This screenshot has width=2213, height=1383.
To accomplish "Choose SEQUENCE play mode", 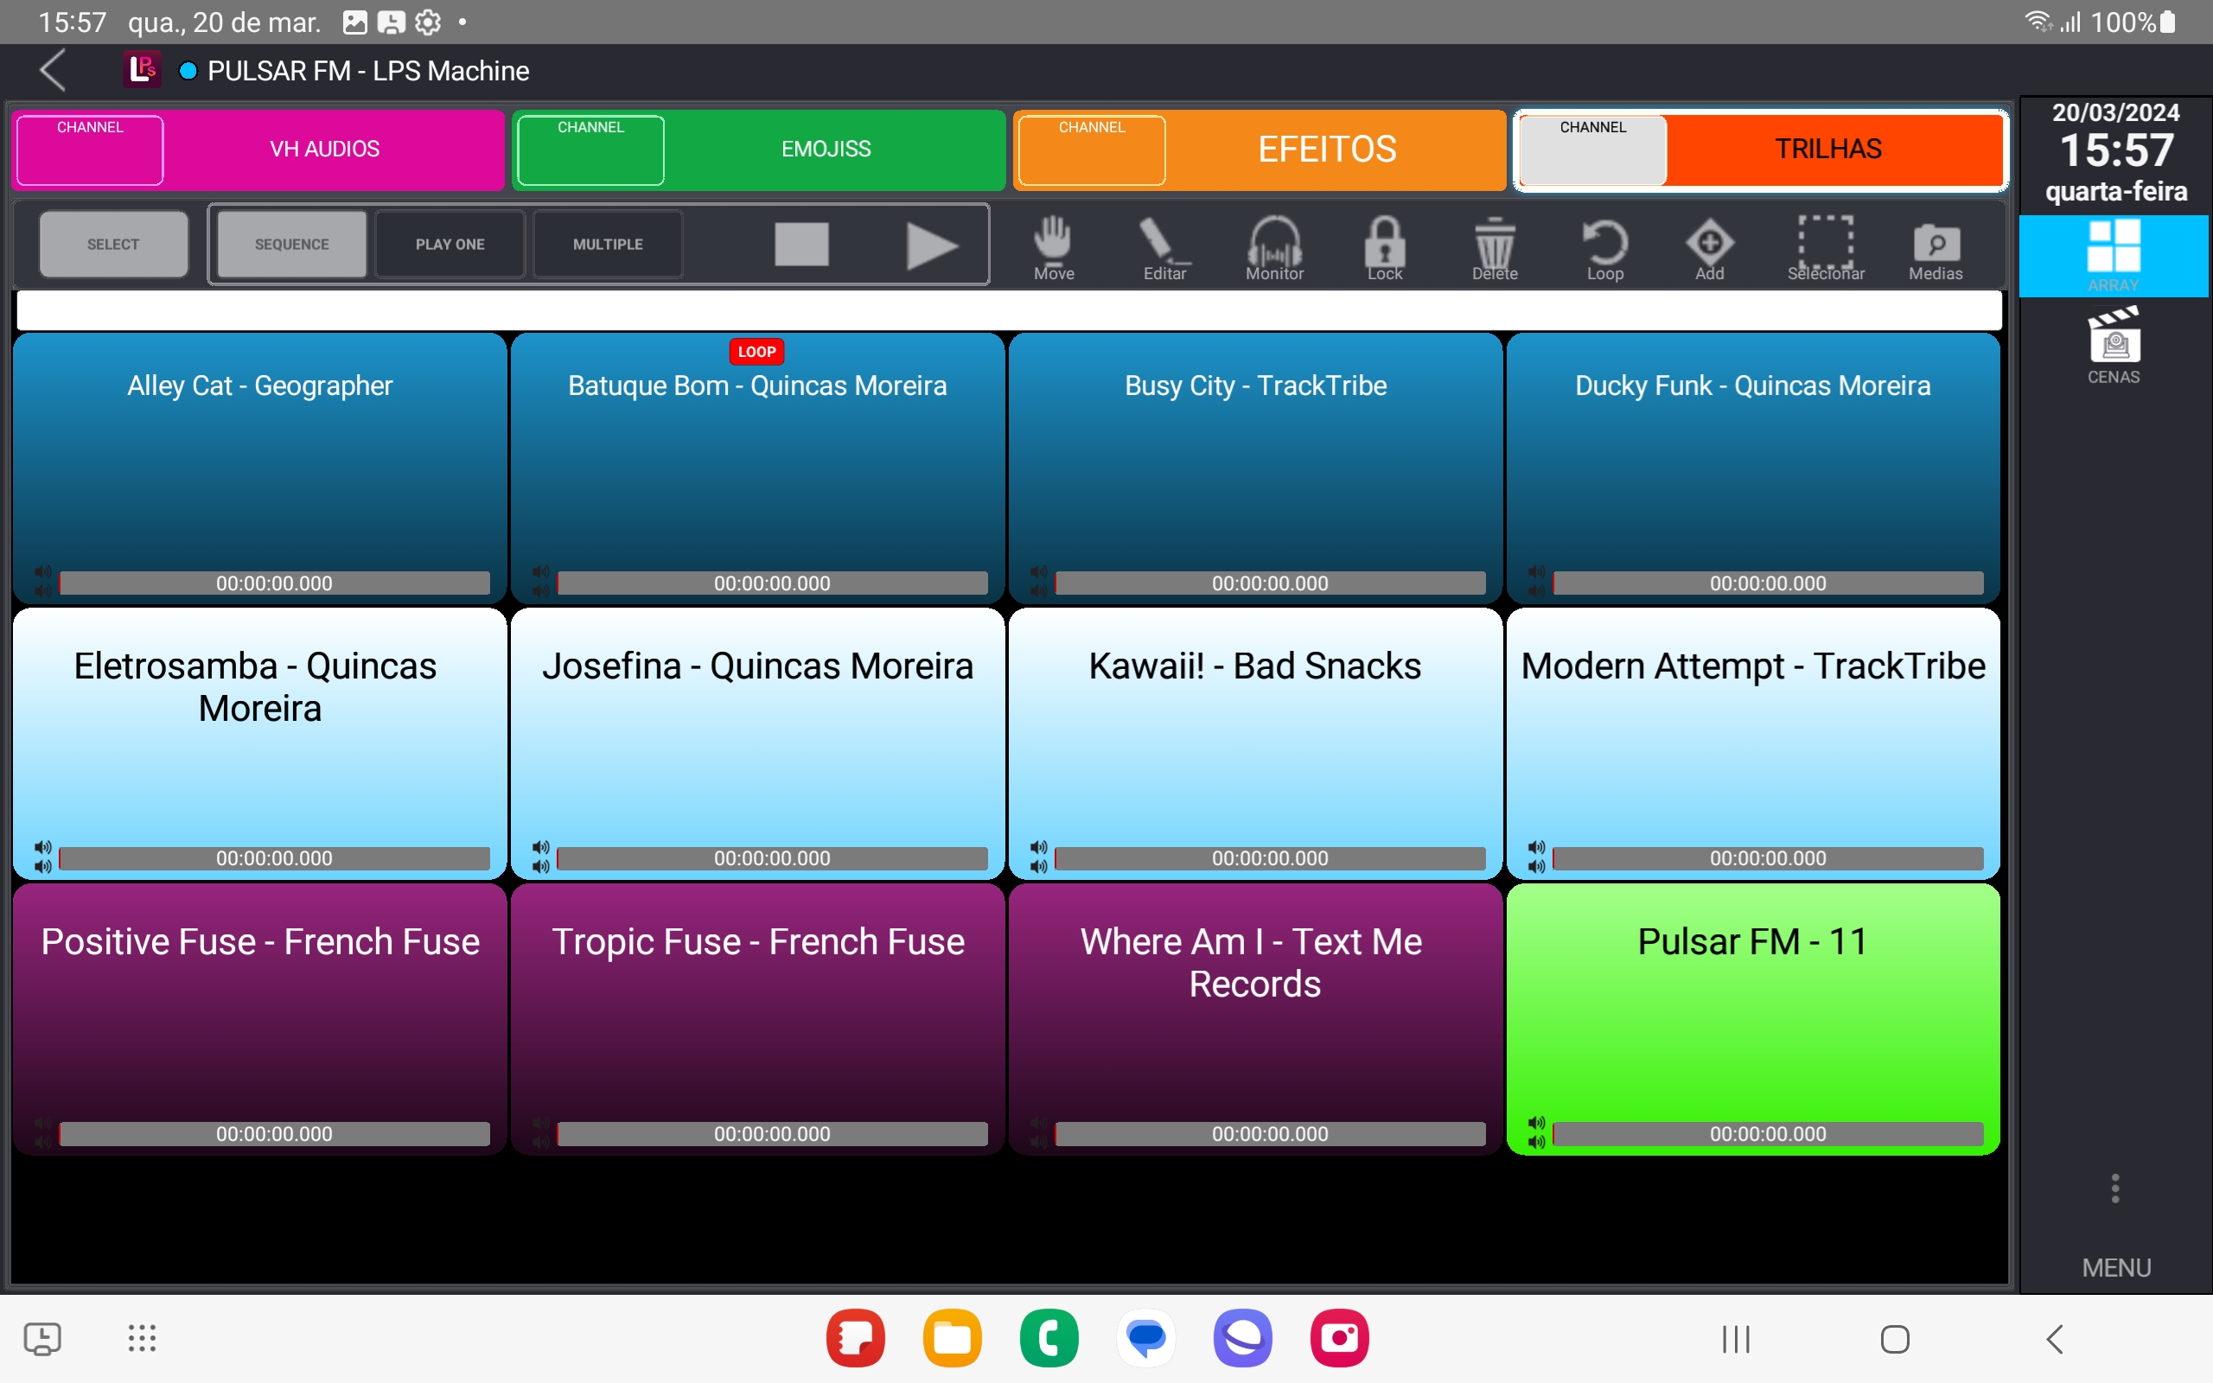I will (291, 245).
